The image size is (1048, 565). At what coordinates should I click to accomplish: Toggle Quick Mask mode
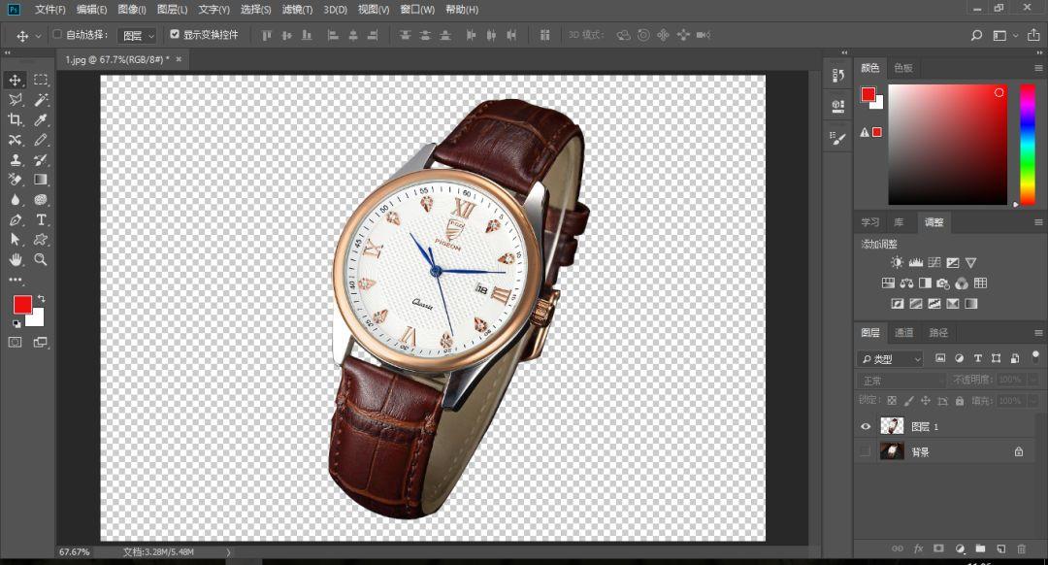click(x=15, y=343)
